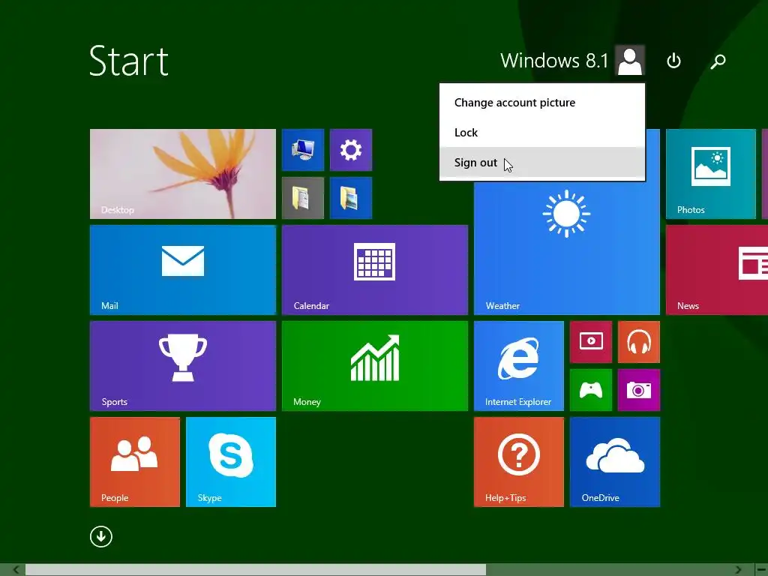768x576 pixels.
Task: Open the Photos tile
Action: click(711, 174)
